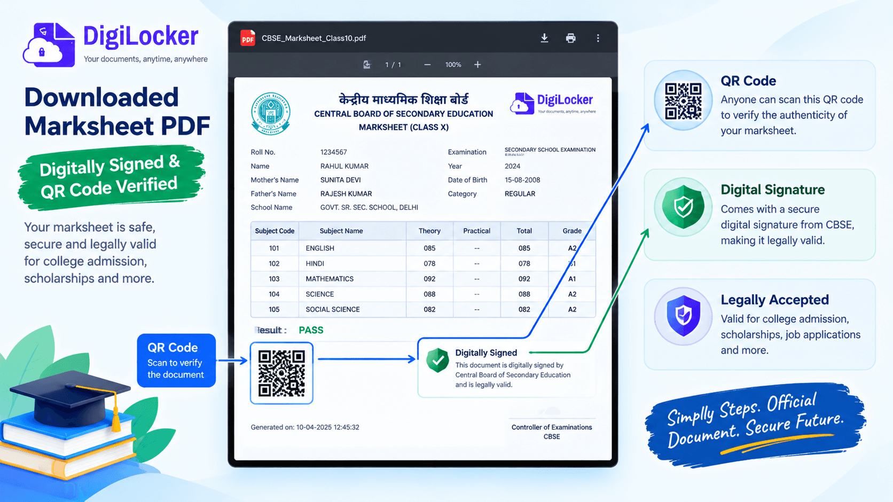The width and height of the screenshot is (893, 502).
Task: Click category value REGULAR
Action: 520,194
